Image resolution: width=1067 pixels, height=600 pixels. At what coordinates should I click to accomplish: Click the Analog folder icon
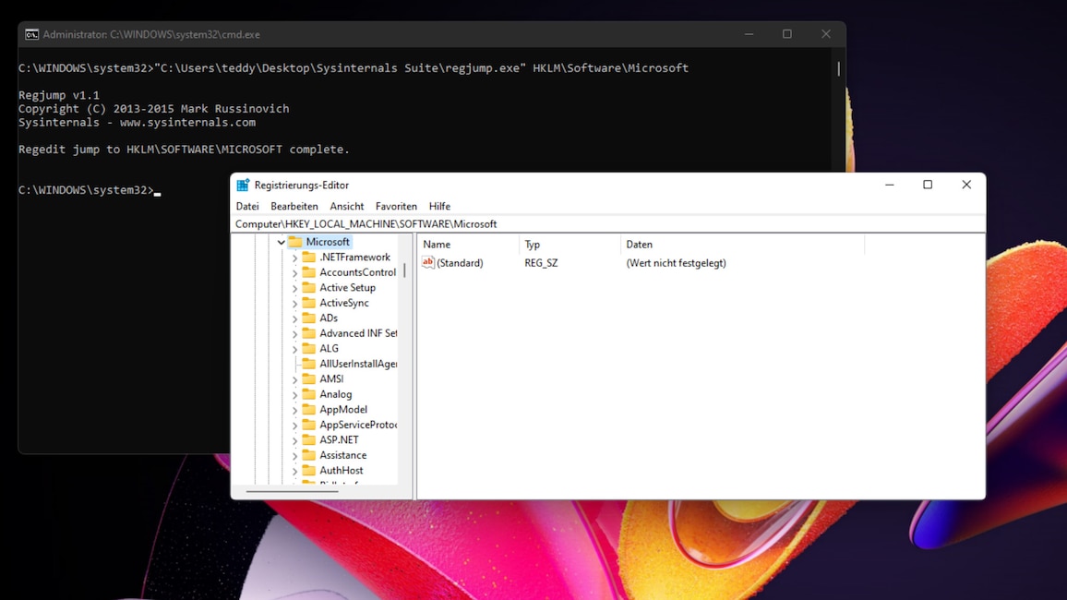tap(310, 393)
